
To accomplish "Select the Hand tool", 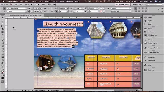I will (x=3, y=66).
